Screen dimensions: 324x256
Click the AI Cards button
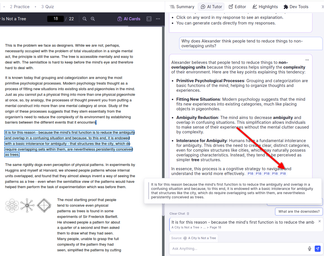129,19
